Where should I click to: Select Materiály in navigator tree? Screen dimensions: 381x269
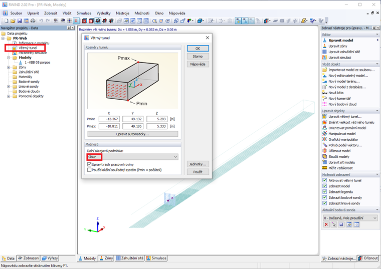point(25,77)
